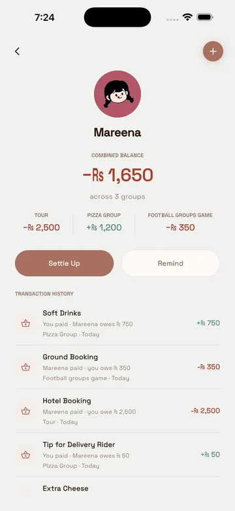Tap the battery status icon
The image size is (235, 511).
pyautogui.click(x=205, y=17)
